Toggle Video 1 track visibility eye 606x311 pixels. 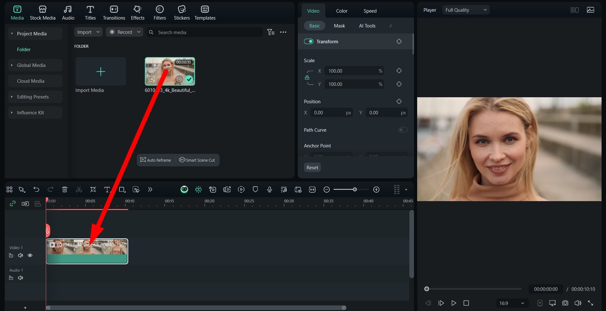click(30, 255)
